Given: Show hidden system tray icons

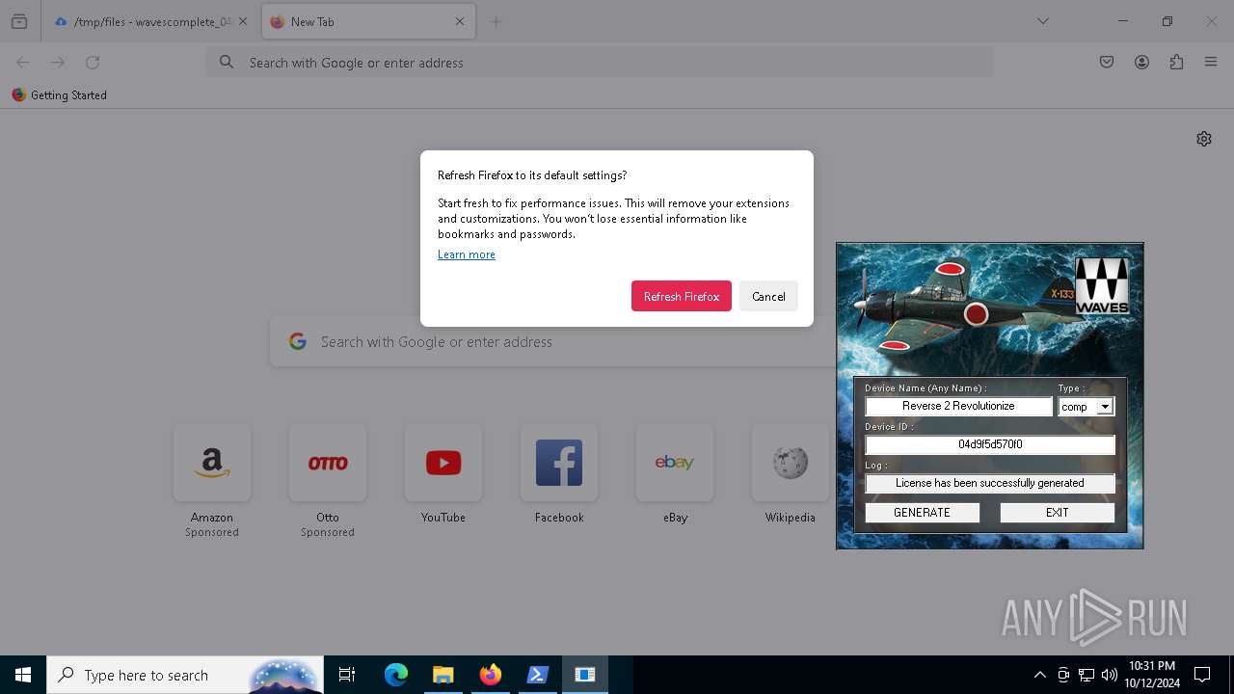Looking at the screenshot, I should pyautogui.click(x=1039, y=675).
